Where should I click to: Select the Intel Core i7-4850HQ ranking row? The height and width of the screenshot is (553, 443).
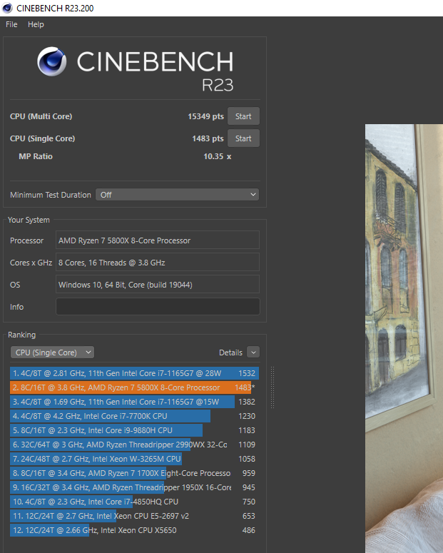[134, 502]
